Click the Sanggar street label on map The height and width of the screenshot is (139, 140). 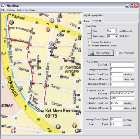(57, 104)
